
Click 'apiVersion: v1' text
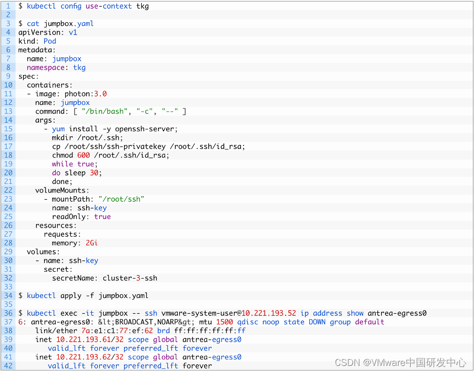pos(48,32)
